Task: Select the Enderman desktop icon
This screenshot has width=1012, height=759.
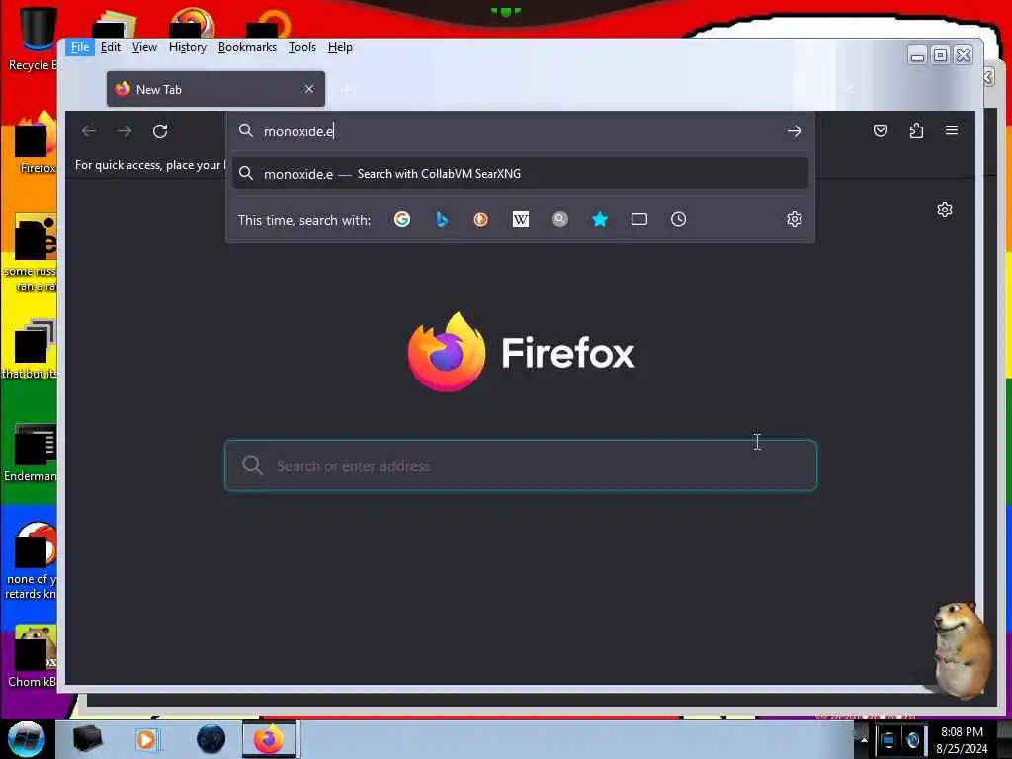Action: pyautogui.click(x=33, y=453)
